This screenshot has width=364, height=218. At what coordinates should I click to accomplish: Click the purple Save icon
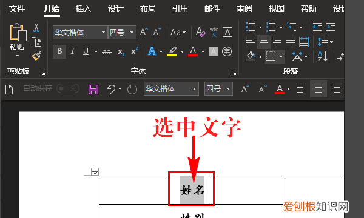coord(93,89)
